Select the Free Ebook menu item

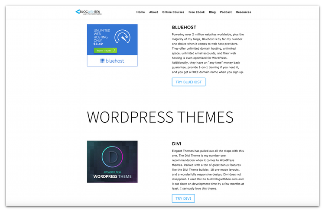click(196, 12)
